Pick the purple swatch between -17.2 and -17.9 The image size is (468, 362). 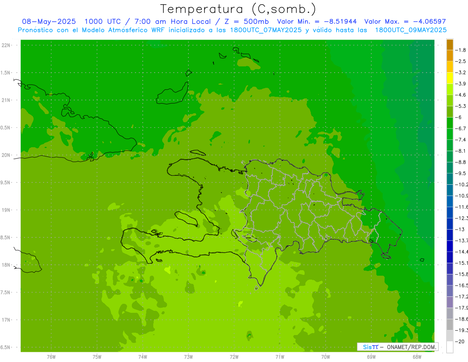click(450, 302)
